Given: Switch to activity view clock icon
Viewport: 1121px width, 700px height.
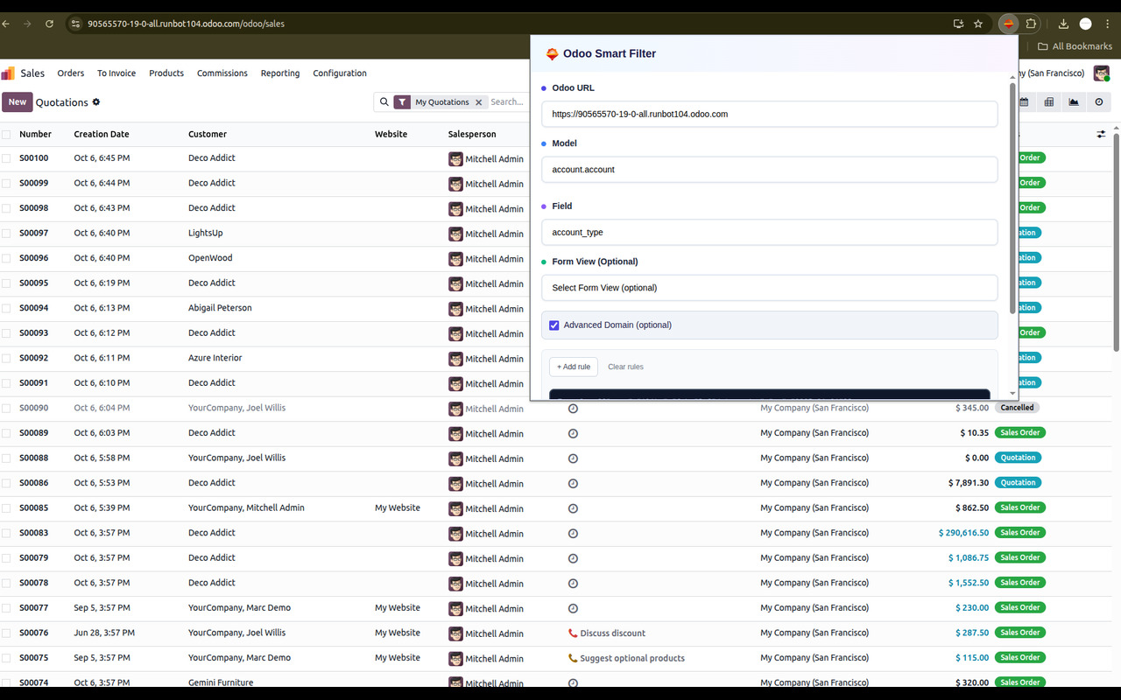Looking at the screenshot, I should [x=1099, y=102].
